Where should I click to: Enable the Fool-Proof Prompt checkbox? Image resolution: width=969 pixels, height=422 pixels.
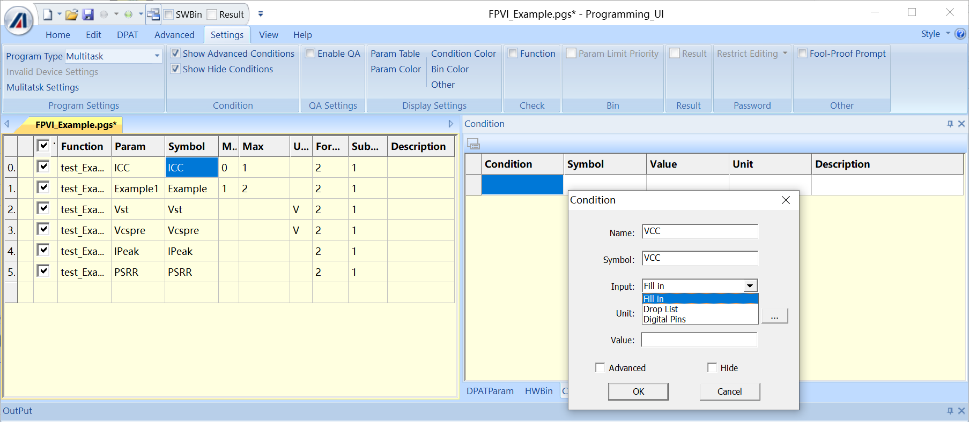(803, 54)
